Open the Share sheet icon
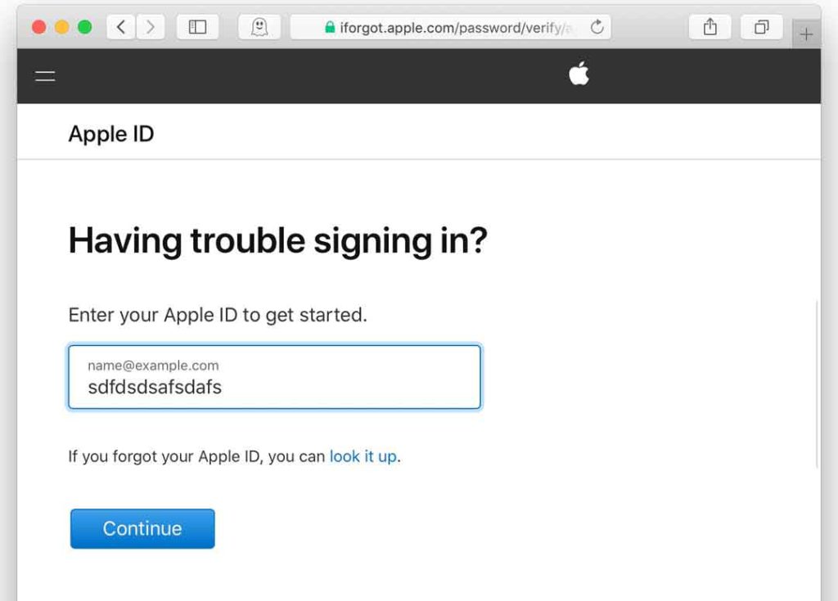838x601 pixels. 710,27
